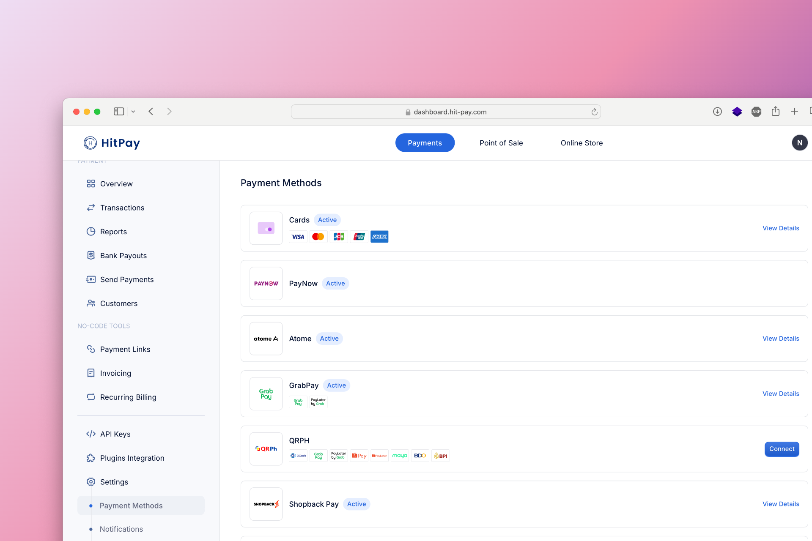Go forward in Safari
812x541 pixels.
point(169,112)
